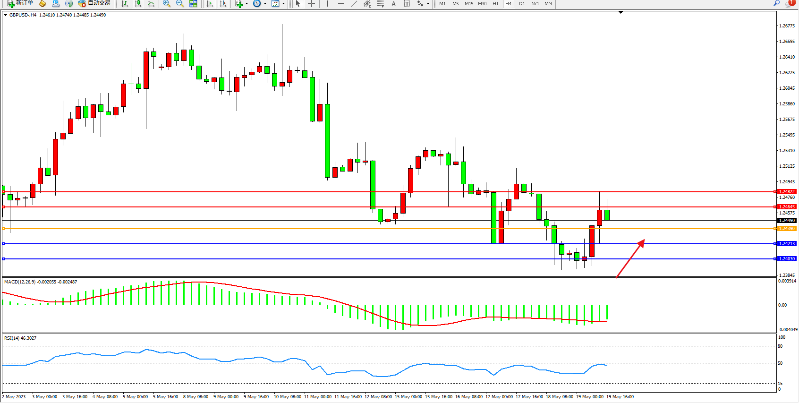Click the search magnifier icon

776,3
